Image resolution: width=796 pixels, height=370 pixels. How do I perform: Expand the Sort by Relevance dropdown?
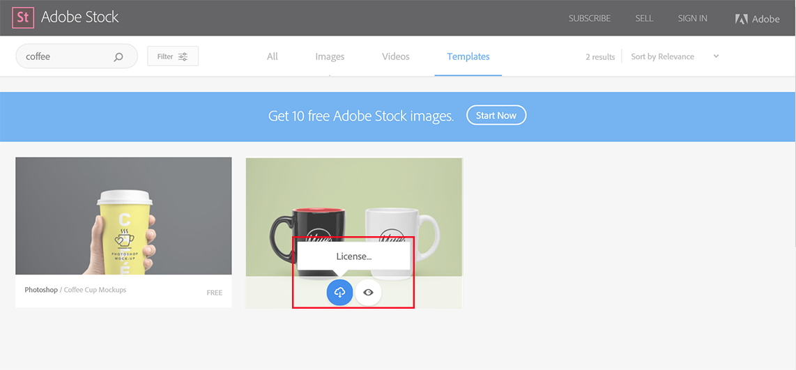pos(662,56)
